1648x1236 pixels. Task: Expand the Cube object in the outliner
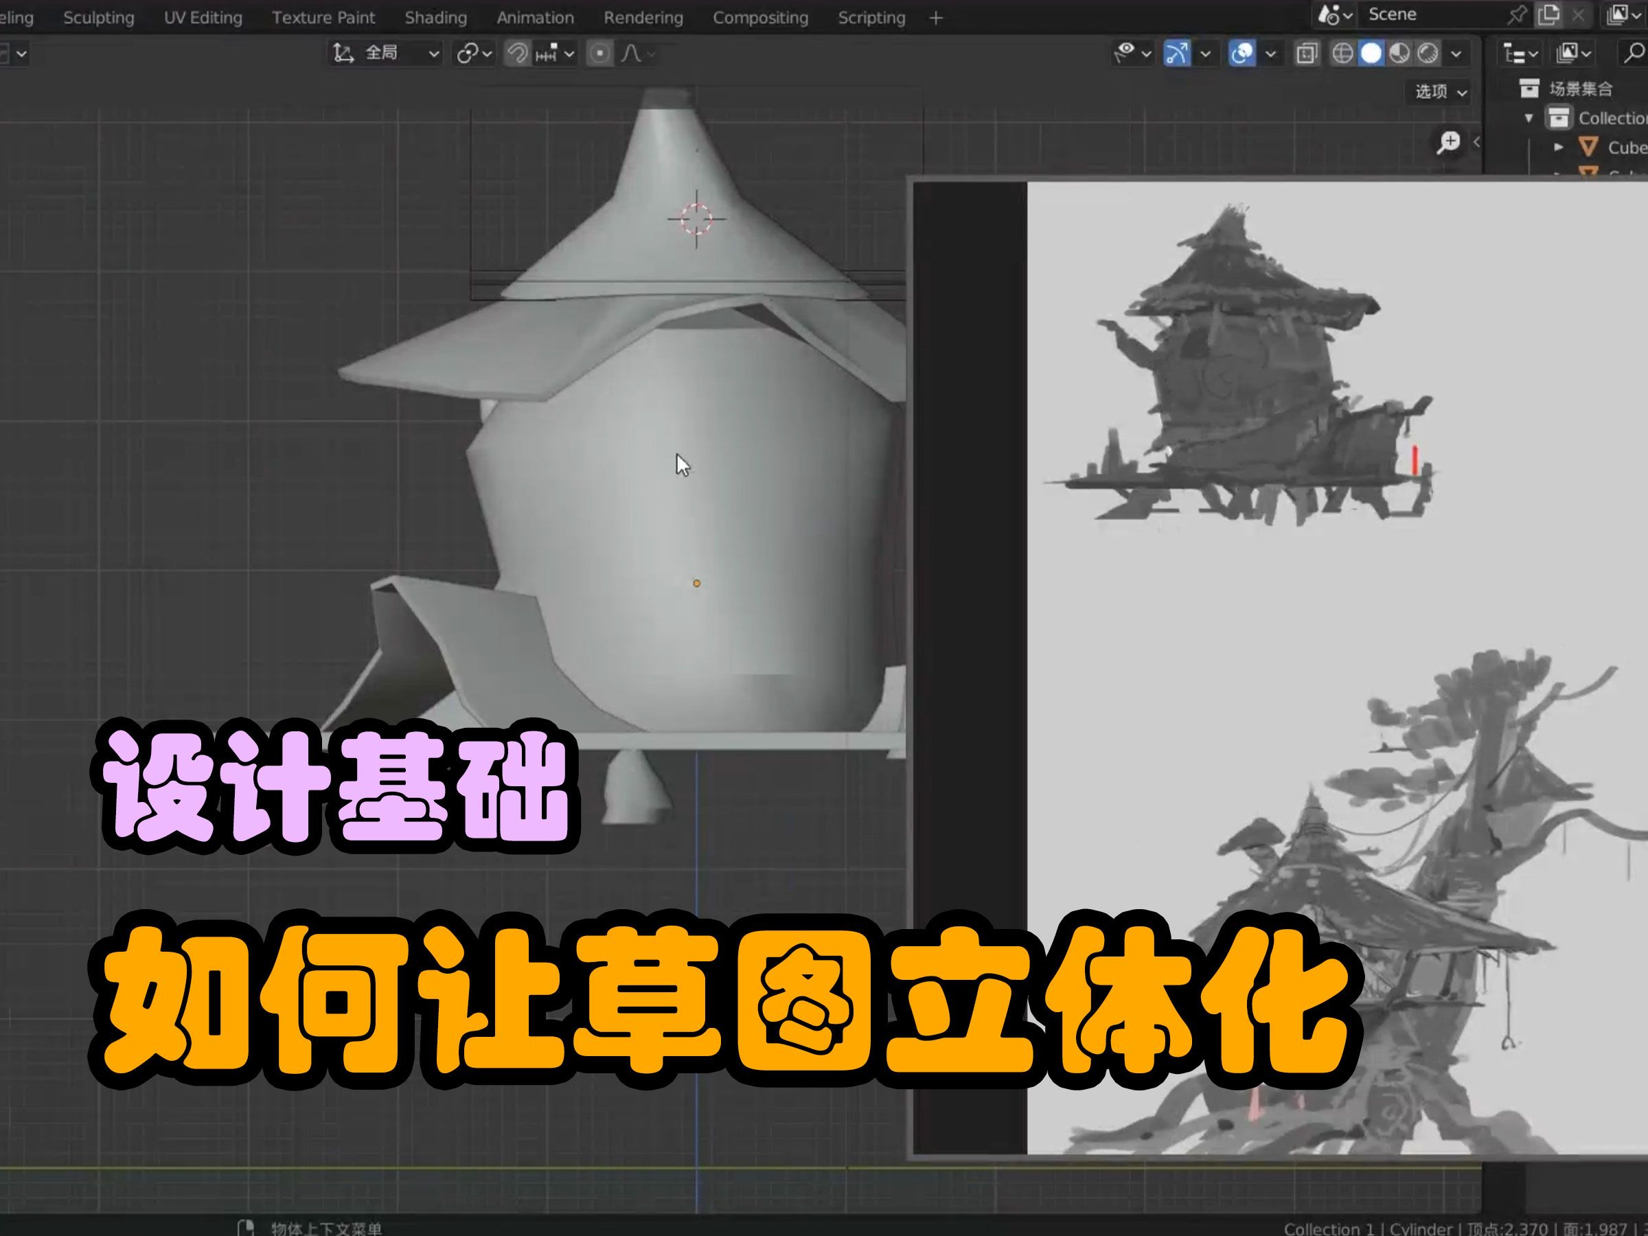pos(1560,147)
